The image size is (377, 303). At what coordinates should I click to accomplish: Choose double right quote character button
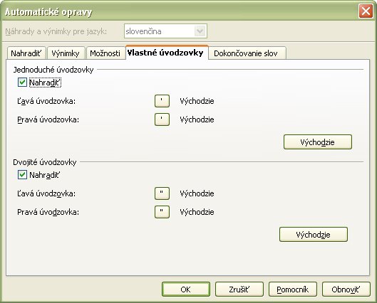162,212
